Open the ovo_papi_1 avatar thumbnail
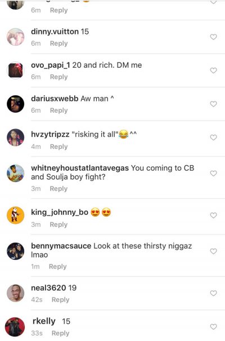The height and width of the screenshot is (341, 225). [15, 70]
